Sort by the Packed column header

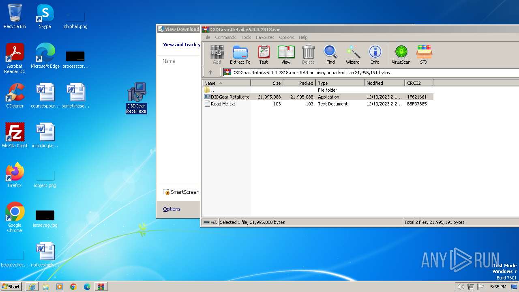(299, 83)
